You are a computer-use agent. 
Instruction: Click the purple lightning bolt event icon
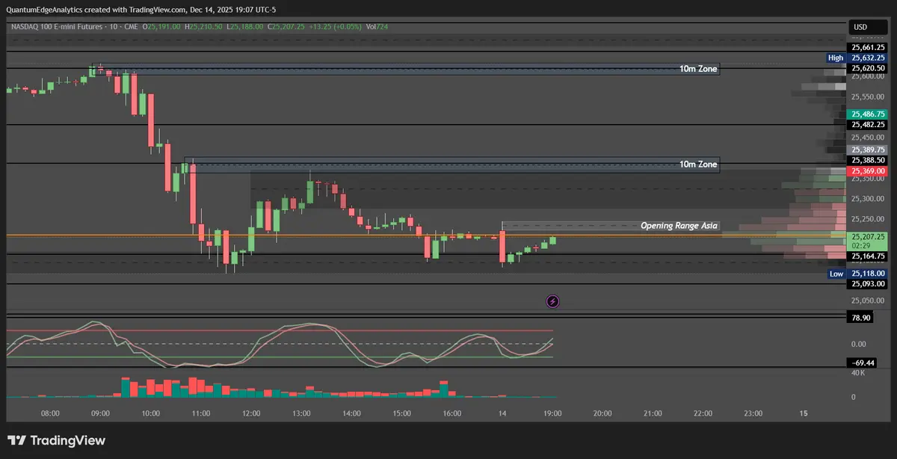552,301
